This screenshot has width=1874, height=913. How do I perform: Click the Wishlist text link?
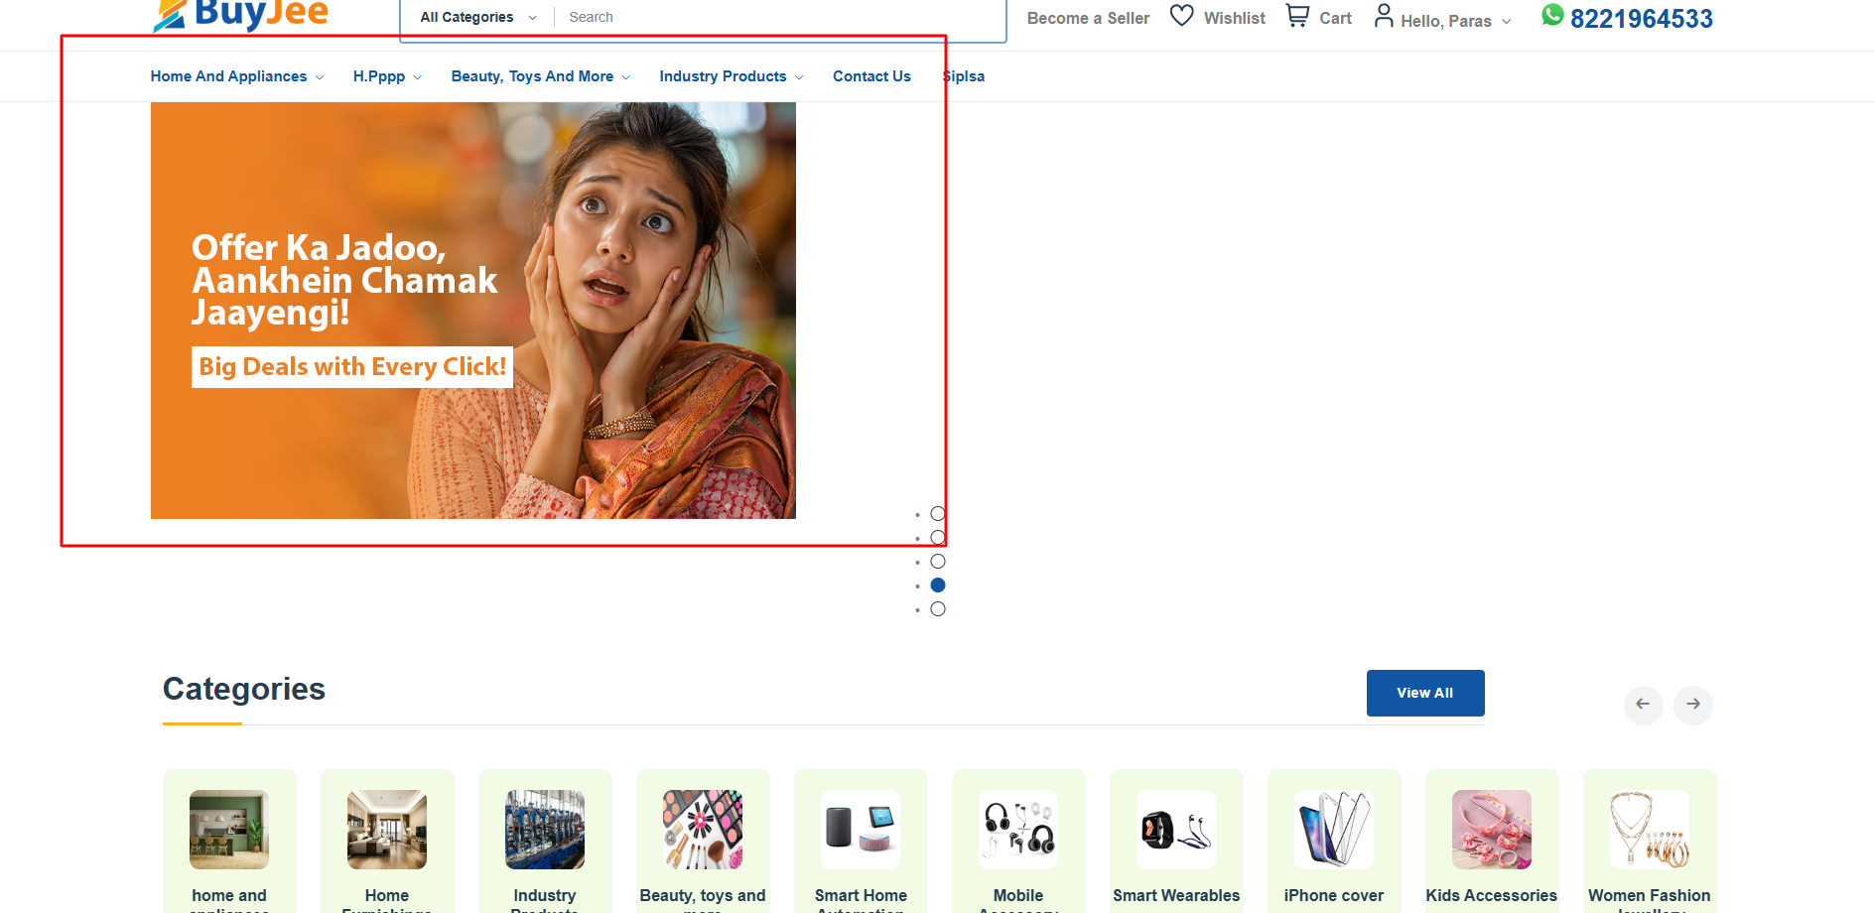(x=1235, y=18)
